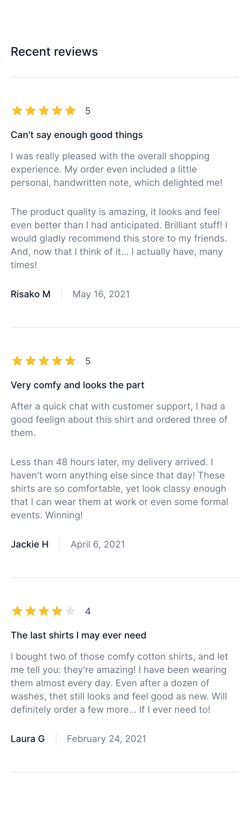Click the April 6, 2021 review date
The height and width of the screenshot is (815, 249).
click(98, 544)
